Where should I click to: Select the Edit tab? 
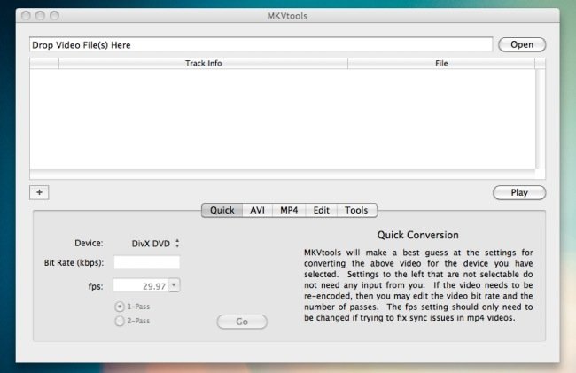[321, 210]
